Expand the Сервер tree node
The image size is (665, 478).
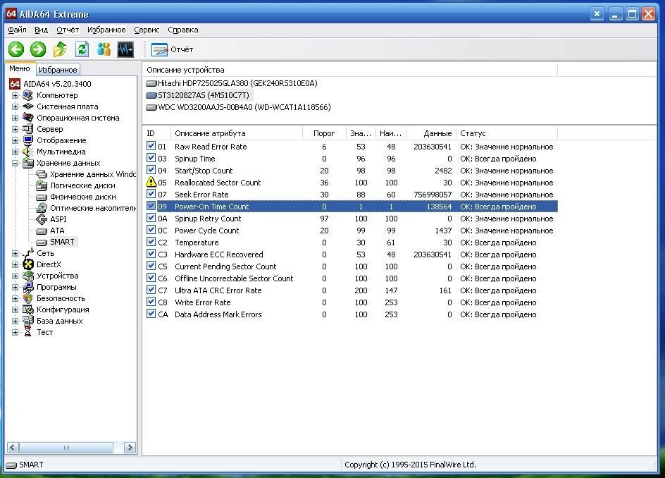tap(15, 129)
